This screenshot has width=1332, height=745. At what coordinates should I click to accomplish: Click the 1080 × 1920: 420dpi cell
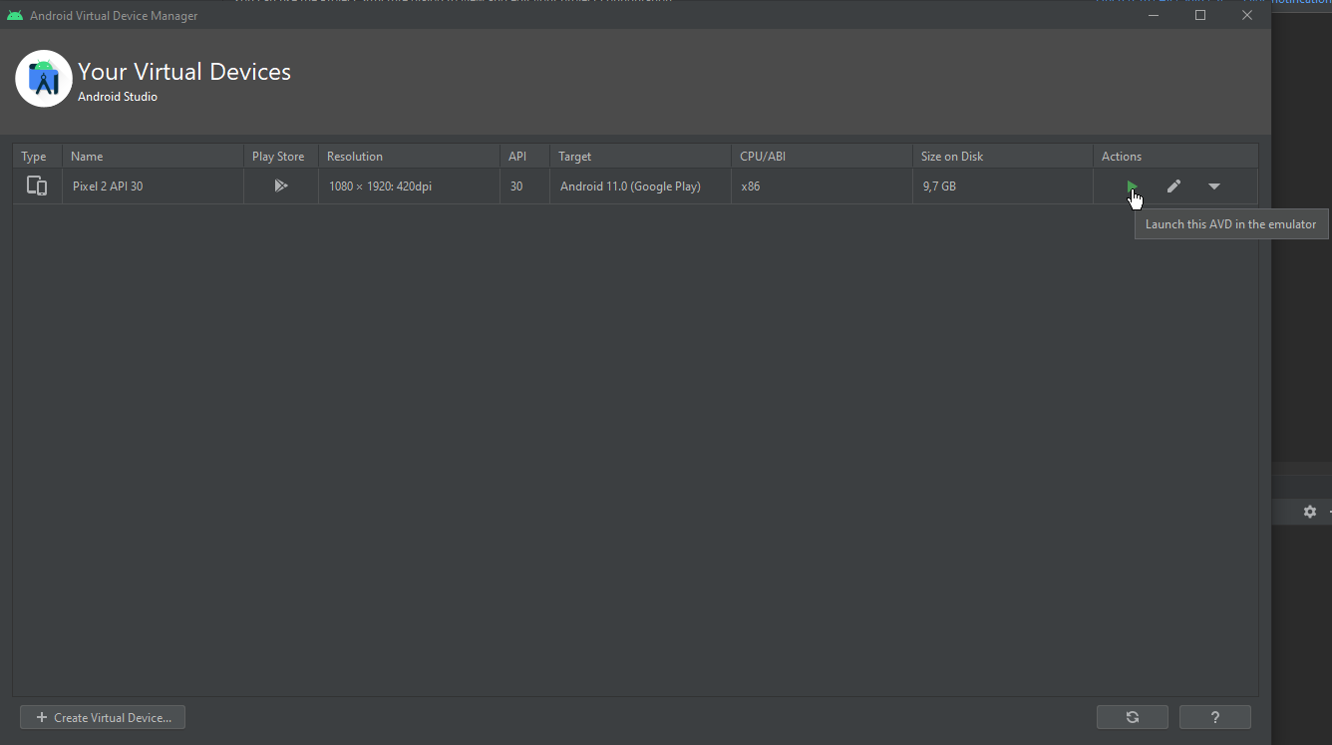pyautogui.click(x=410, y=186)
